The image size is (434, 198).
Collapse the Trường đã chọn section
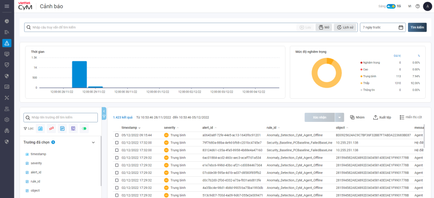pyautogui.click(x=93, y=143)
